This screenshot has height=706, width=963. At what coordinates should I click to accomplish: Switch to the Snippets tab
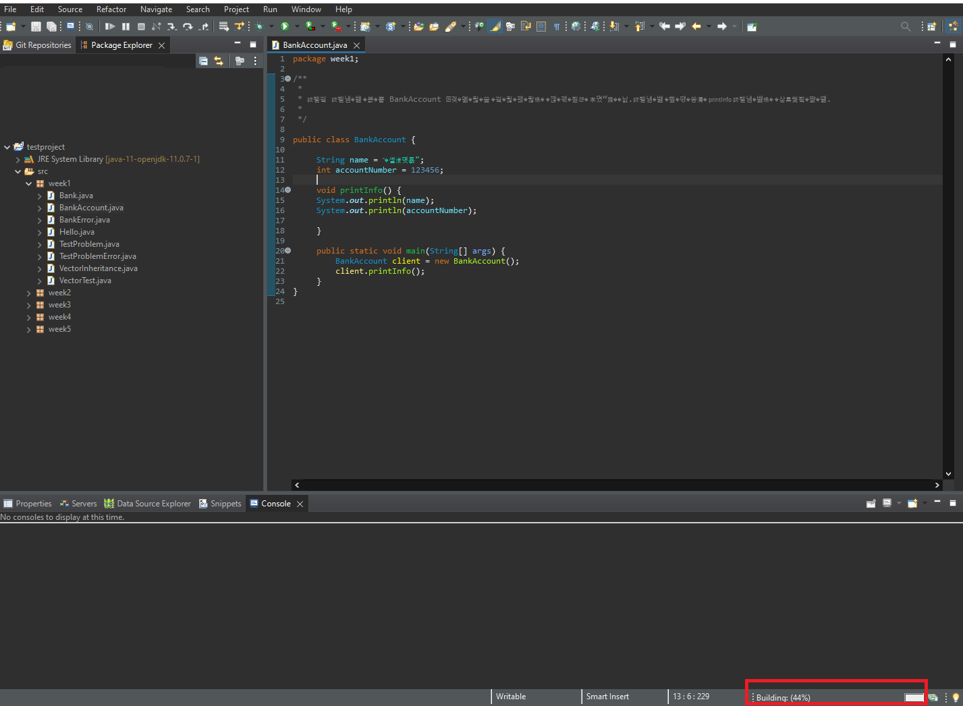(220, 504)
